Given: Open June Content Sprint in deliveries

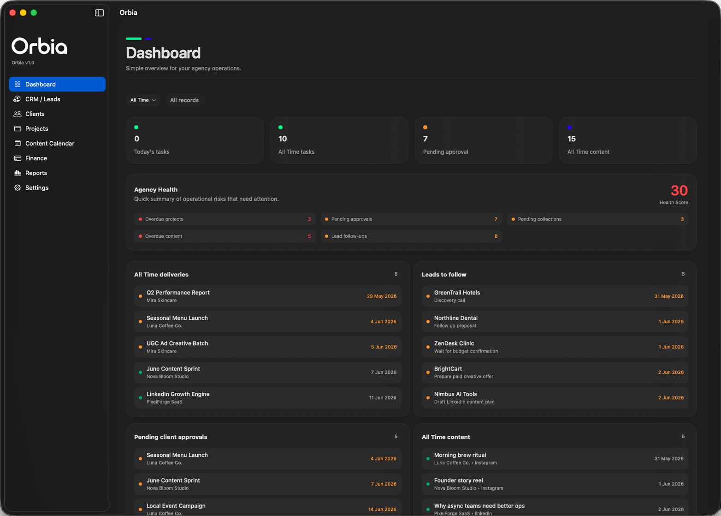Looking at the screenshot, I should (268, 372).
